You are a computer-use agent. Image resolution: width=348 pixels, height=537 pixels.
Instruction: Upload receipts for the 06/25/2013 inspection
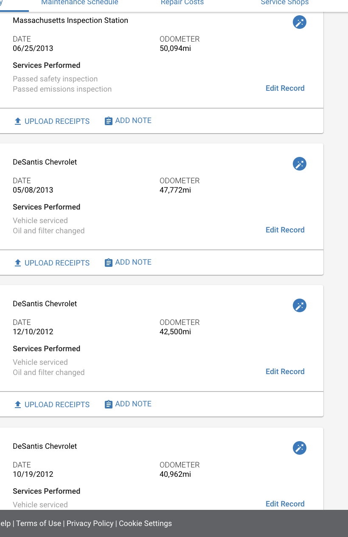pos(52,121)
